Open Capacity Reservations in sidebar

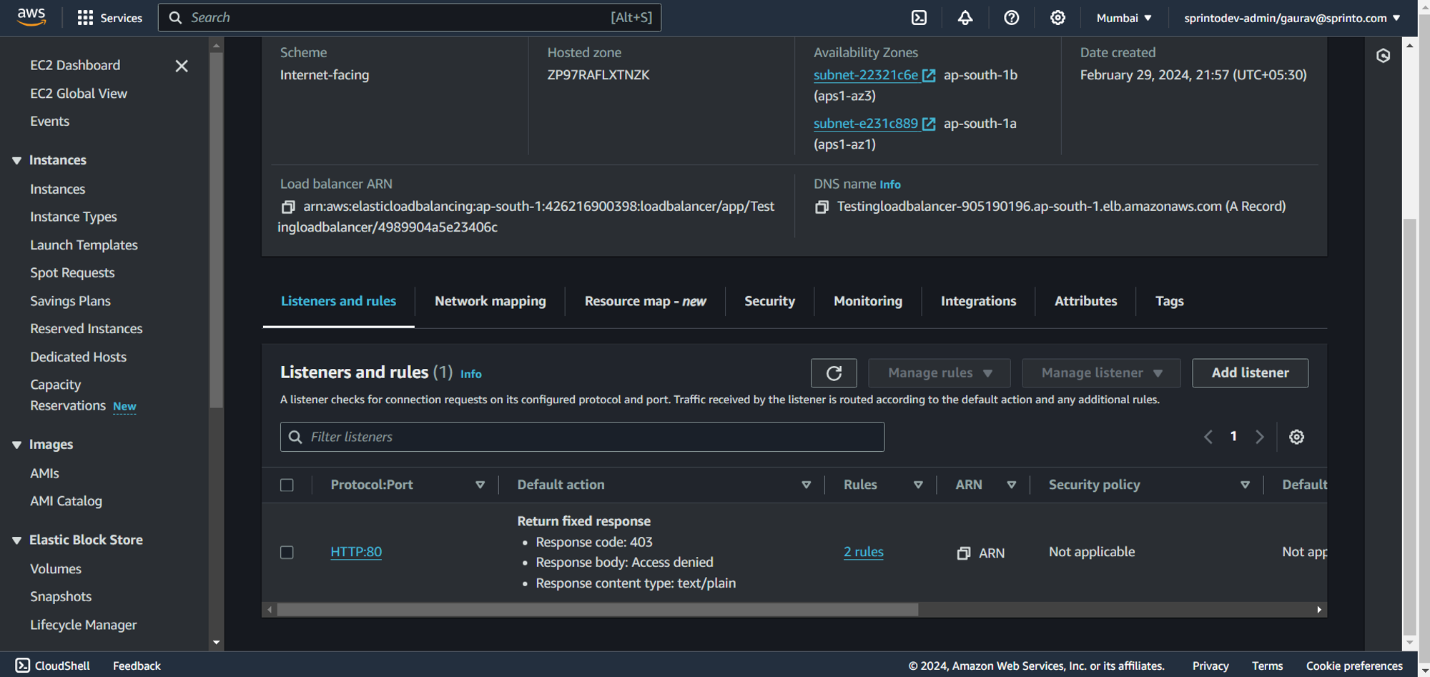coord(68,395)
